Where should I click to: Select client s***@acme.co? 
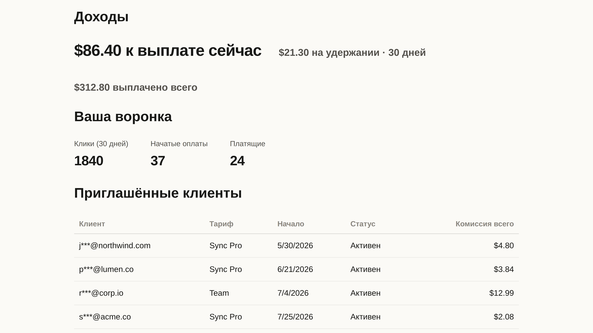(105, 317)
